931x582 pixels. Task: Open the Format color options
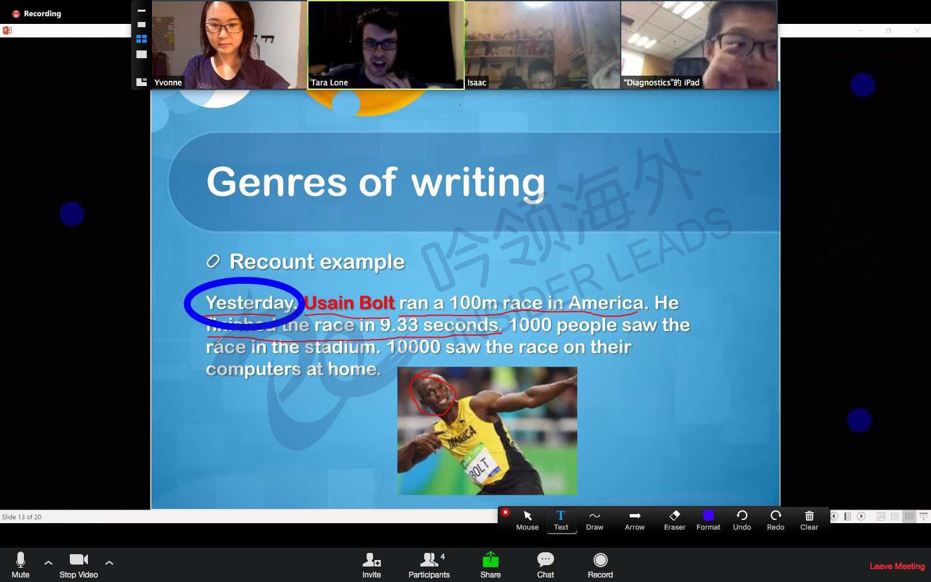pyautogui.click(x=708, y=519)
